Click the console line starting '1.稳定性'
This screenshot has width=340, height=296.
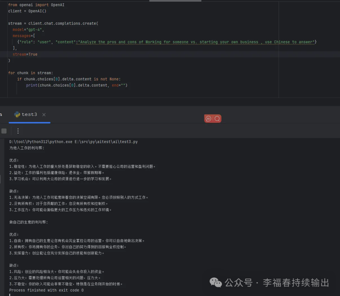tap(82, 167)
